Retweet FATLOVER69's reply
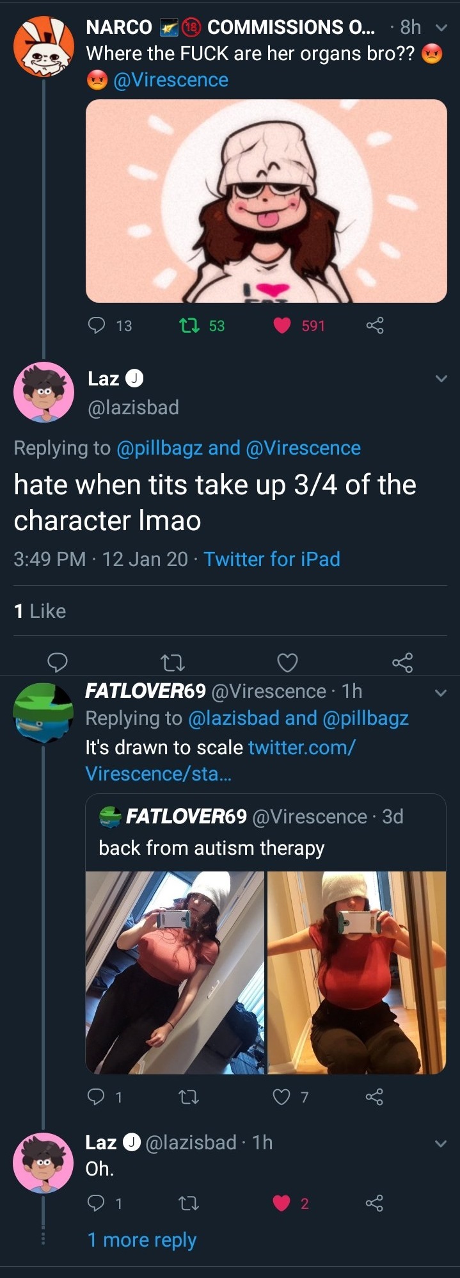 coord(188,1097)
